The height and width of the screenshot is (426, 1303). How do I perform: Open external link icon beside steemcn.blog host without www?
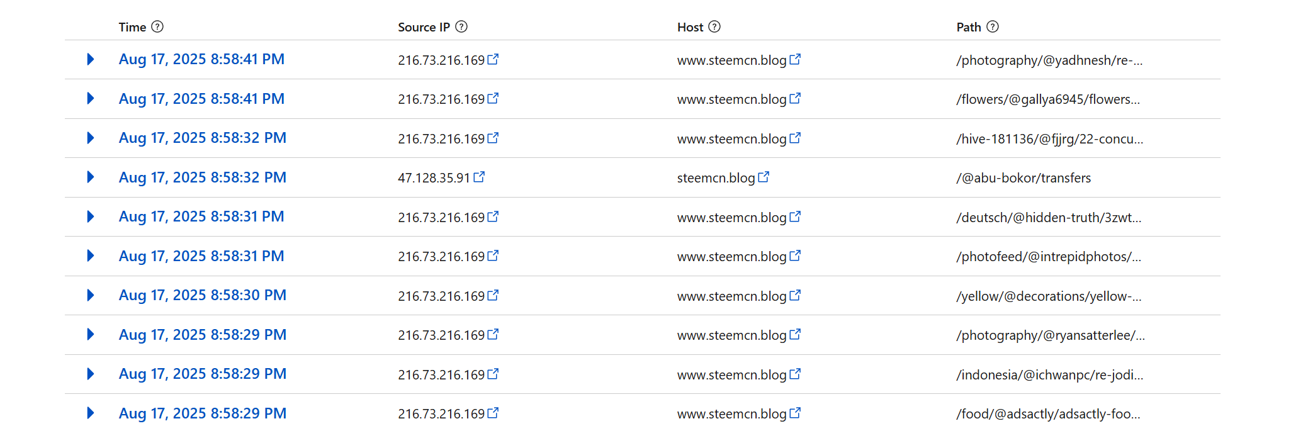point(764,177)
